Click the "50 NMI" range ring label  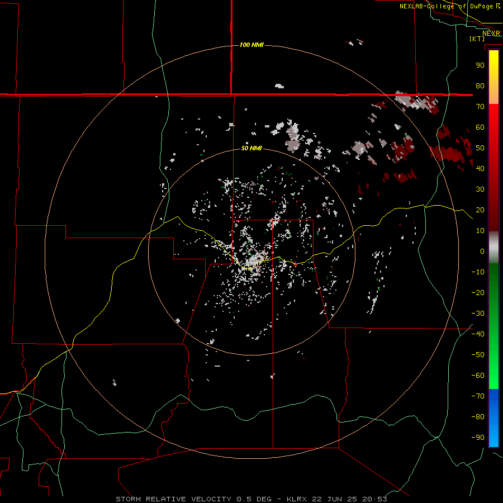251,148
